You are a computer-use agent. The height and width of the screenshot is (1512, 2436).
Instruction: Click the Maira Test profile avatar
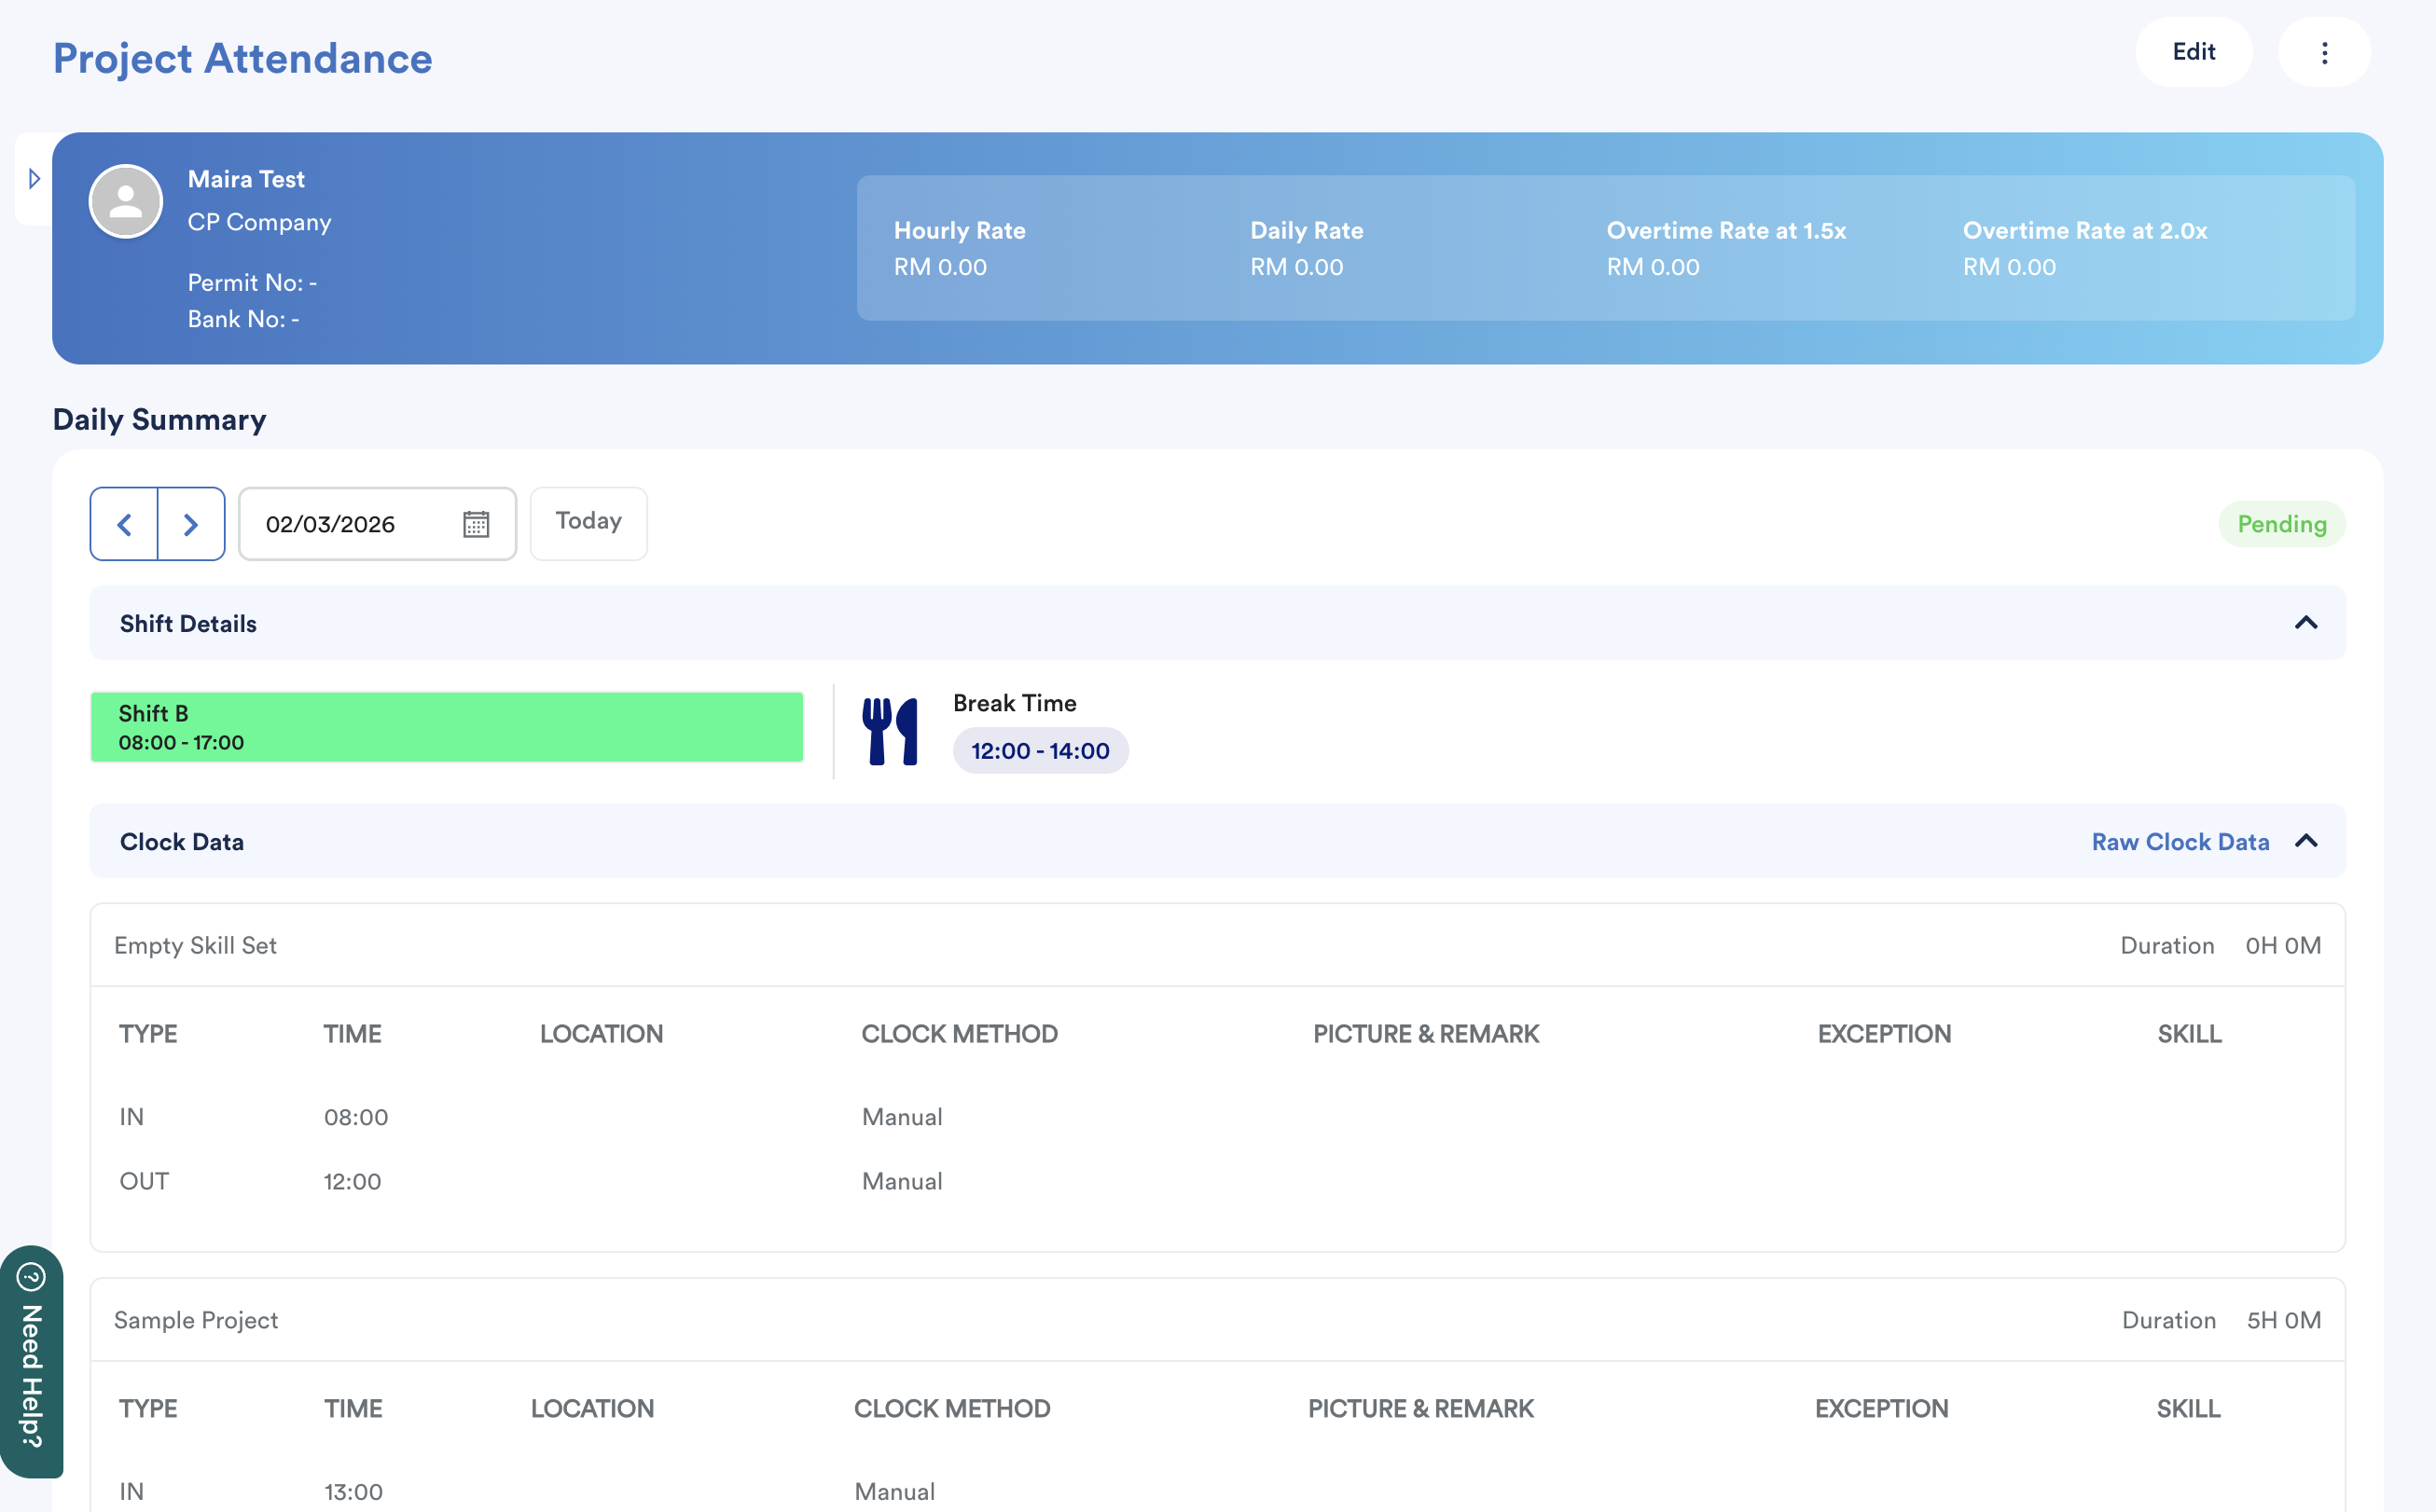coord(126,201)
